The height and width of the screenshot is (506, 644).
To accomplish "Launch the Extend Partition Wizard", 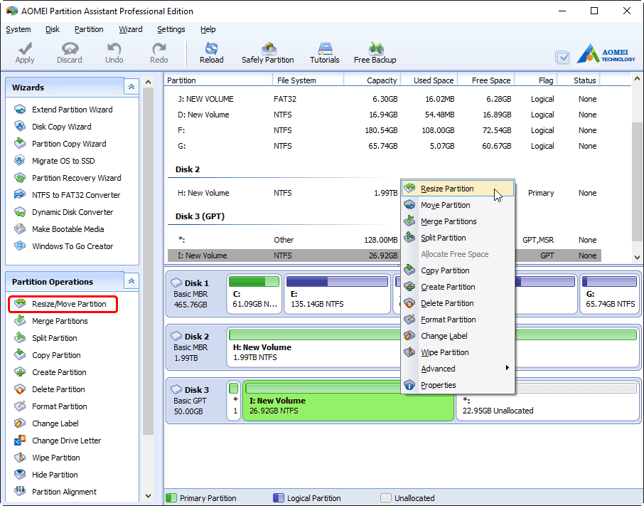I will pos(65,110).
